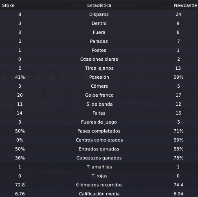Click the Paradas statistic row
The width and height of the screenshot is (198, 197).
(x=99, y=41)
